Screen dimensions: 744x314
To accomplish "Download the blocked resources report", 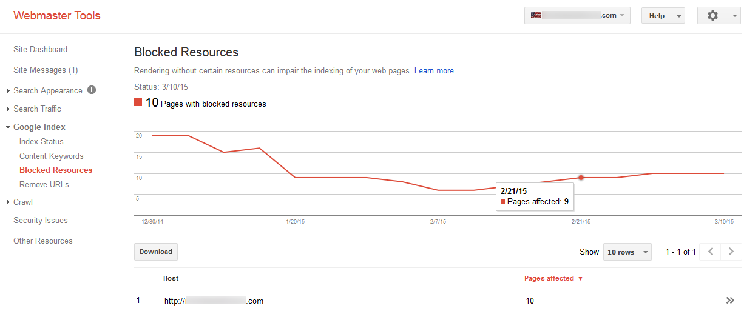I will point(156,252).
